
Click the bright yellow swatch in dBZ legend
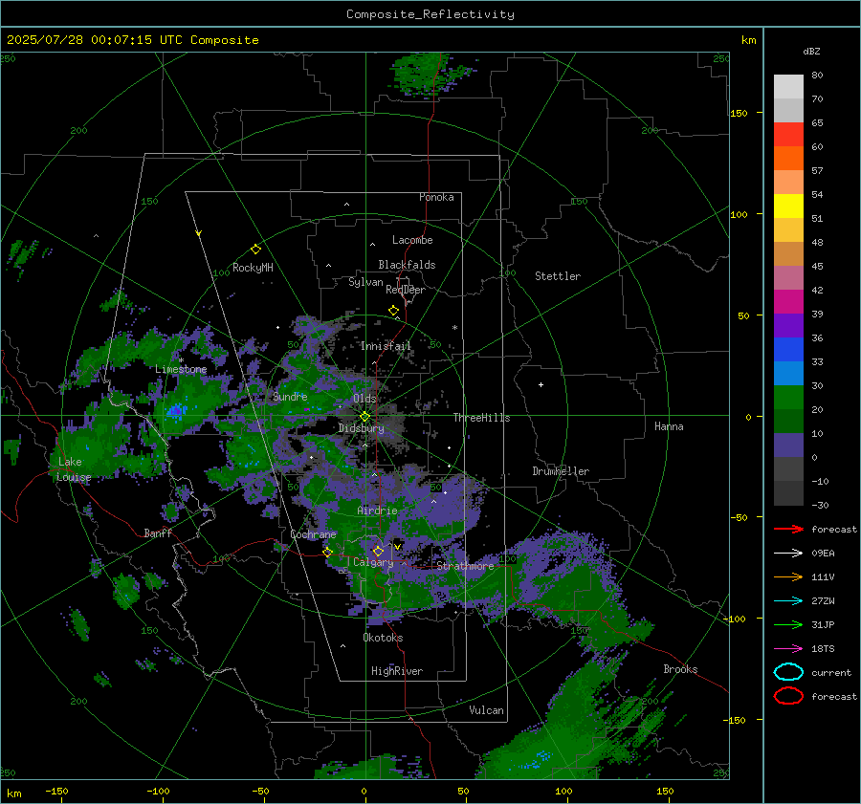click(788, 206)
